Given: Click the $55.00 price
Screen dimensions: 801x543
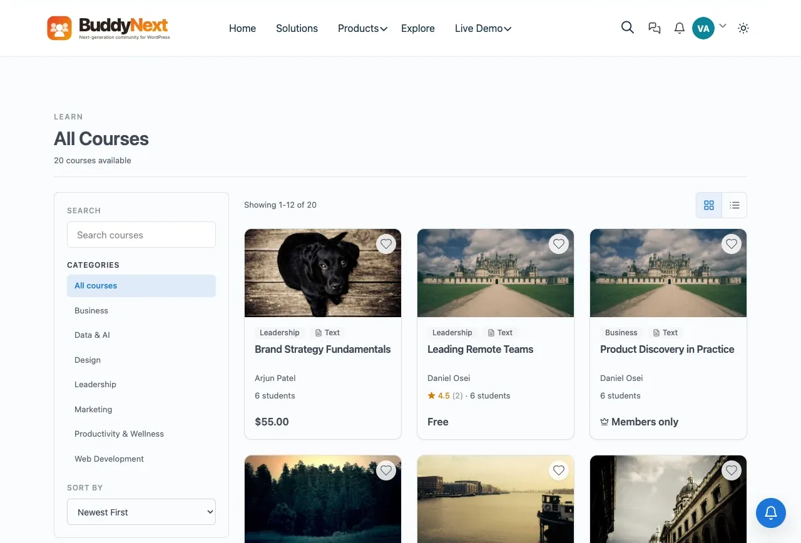Looking at the screenshot, I should 272,422.
